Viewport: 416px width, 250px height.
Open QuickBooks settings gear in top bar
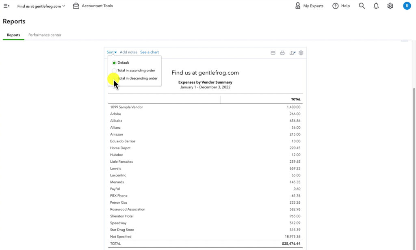[x=390, y=6]
